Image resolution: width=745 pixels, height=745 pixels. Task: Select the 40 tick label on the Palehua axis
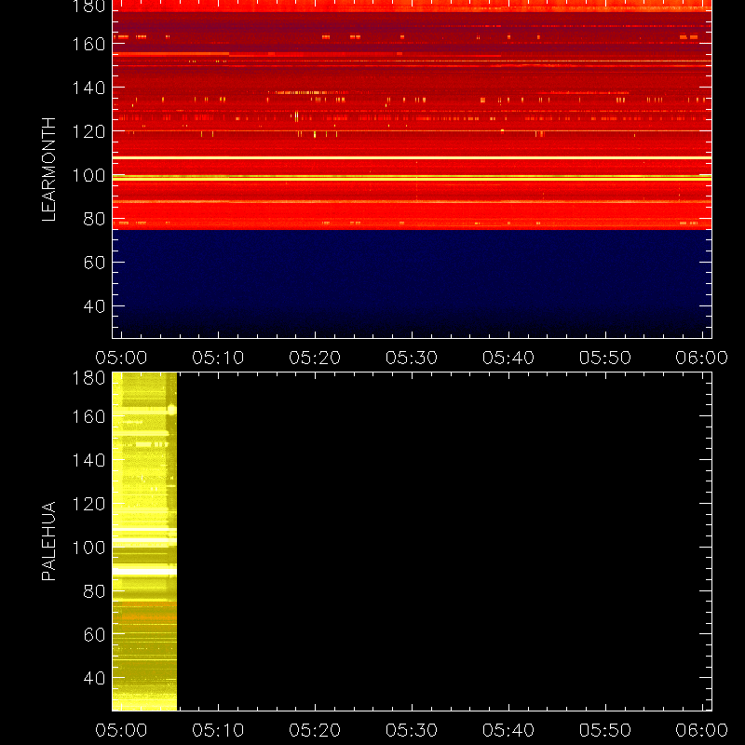[94, 678]
